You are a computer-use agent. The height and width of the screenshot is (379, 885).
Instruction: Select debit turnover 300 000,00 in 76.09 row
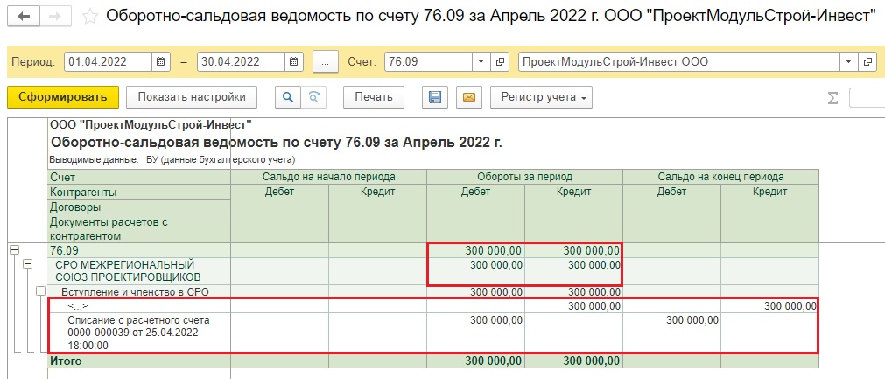(476, 250)
